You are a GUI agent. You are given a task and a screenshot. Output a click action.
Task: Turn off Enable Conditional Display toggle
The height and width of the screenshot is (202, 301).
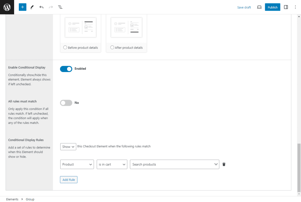66,69
